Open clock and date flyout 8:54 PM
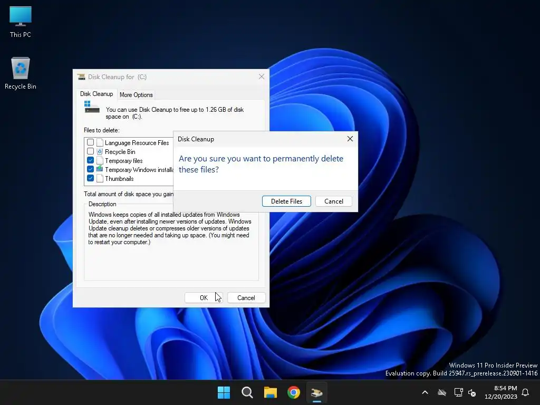The width and height of the screenshot is (540, 405). pyautogui.click(x=501, y=392)
